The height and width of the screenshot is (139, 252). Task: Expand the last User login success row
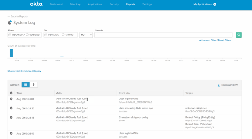click(x=11, y=133)
